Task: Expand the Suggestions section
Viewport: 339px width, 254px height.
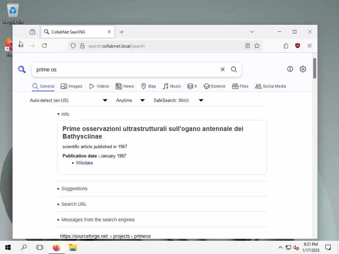Action: point(72,189)
